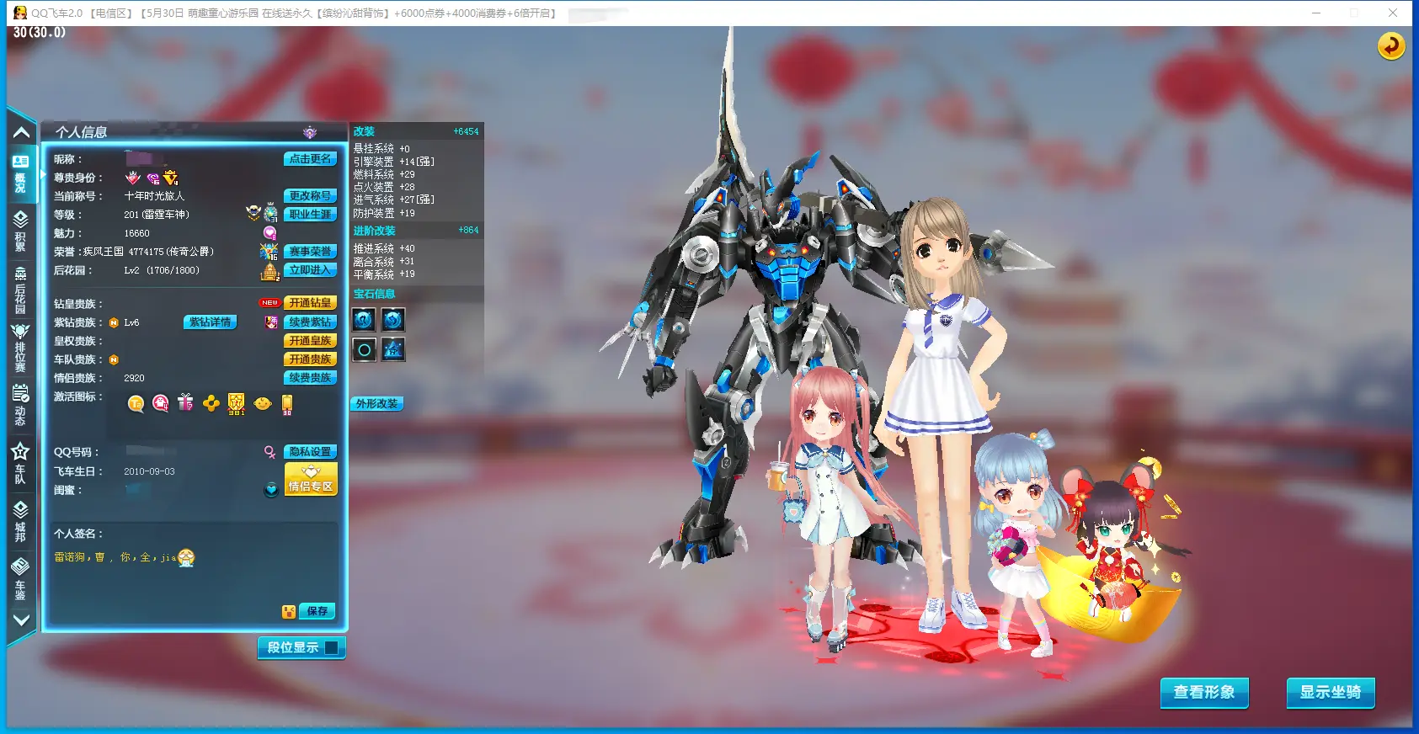Screen dimensions: 1419x734
Task: Click the 开通贵族 button
Action: coord(310,359)
